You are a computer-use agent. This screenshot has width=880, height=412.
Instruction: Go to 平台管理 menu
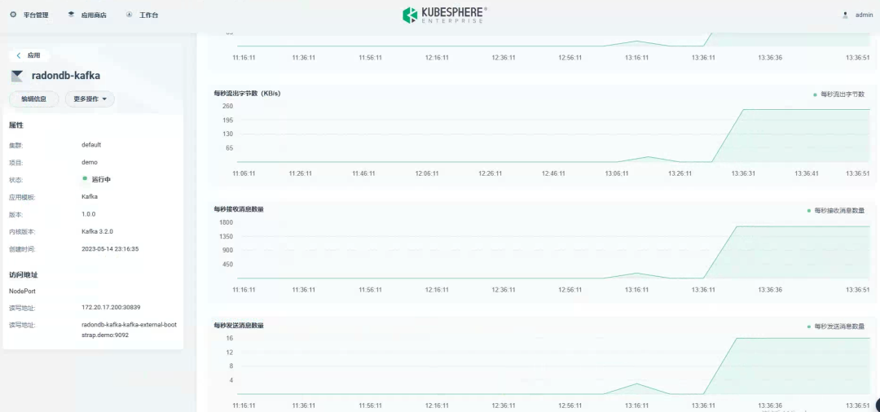(x=36, y=15)
